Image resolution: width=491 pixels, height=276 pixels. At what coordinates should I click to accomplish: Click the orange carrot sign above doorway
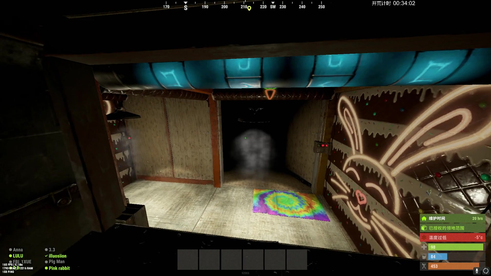coord(270,94)
